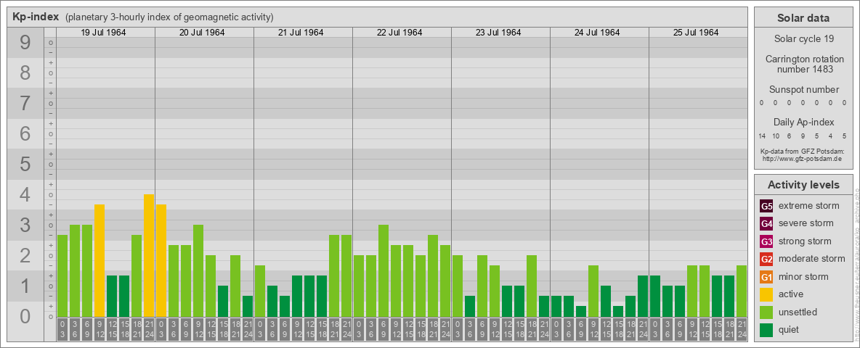Click the severe storm legend label
The height and width of the screenshot is (348, 860).
pyautogui.click(x=806, y=223)
